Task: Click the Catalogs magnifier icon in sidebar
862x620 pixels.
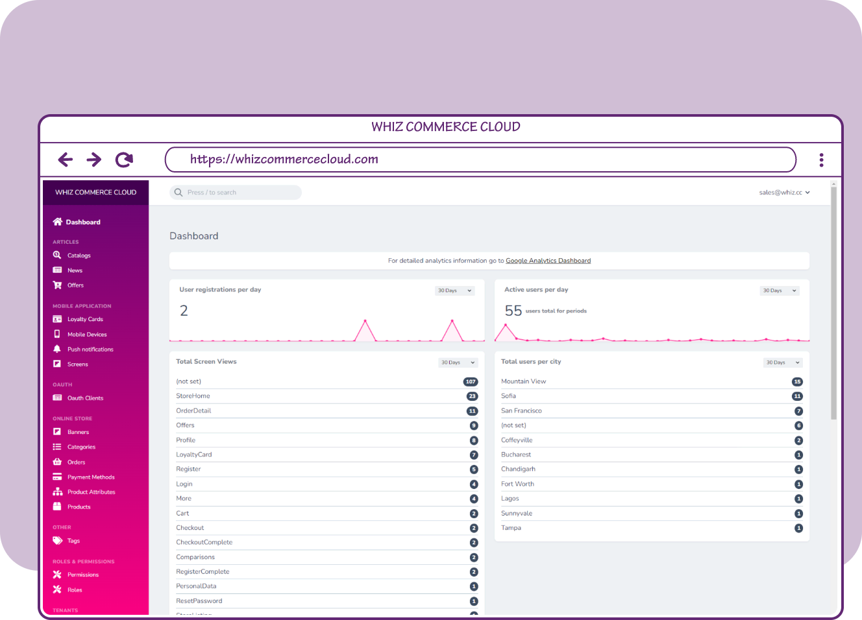Action: (57, 256)
